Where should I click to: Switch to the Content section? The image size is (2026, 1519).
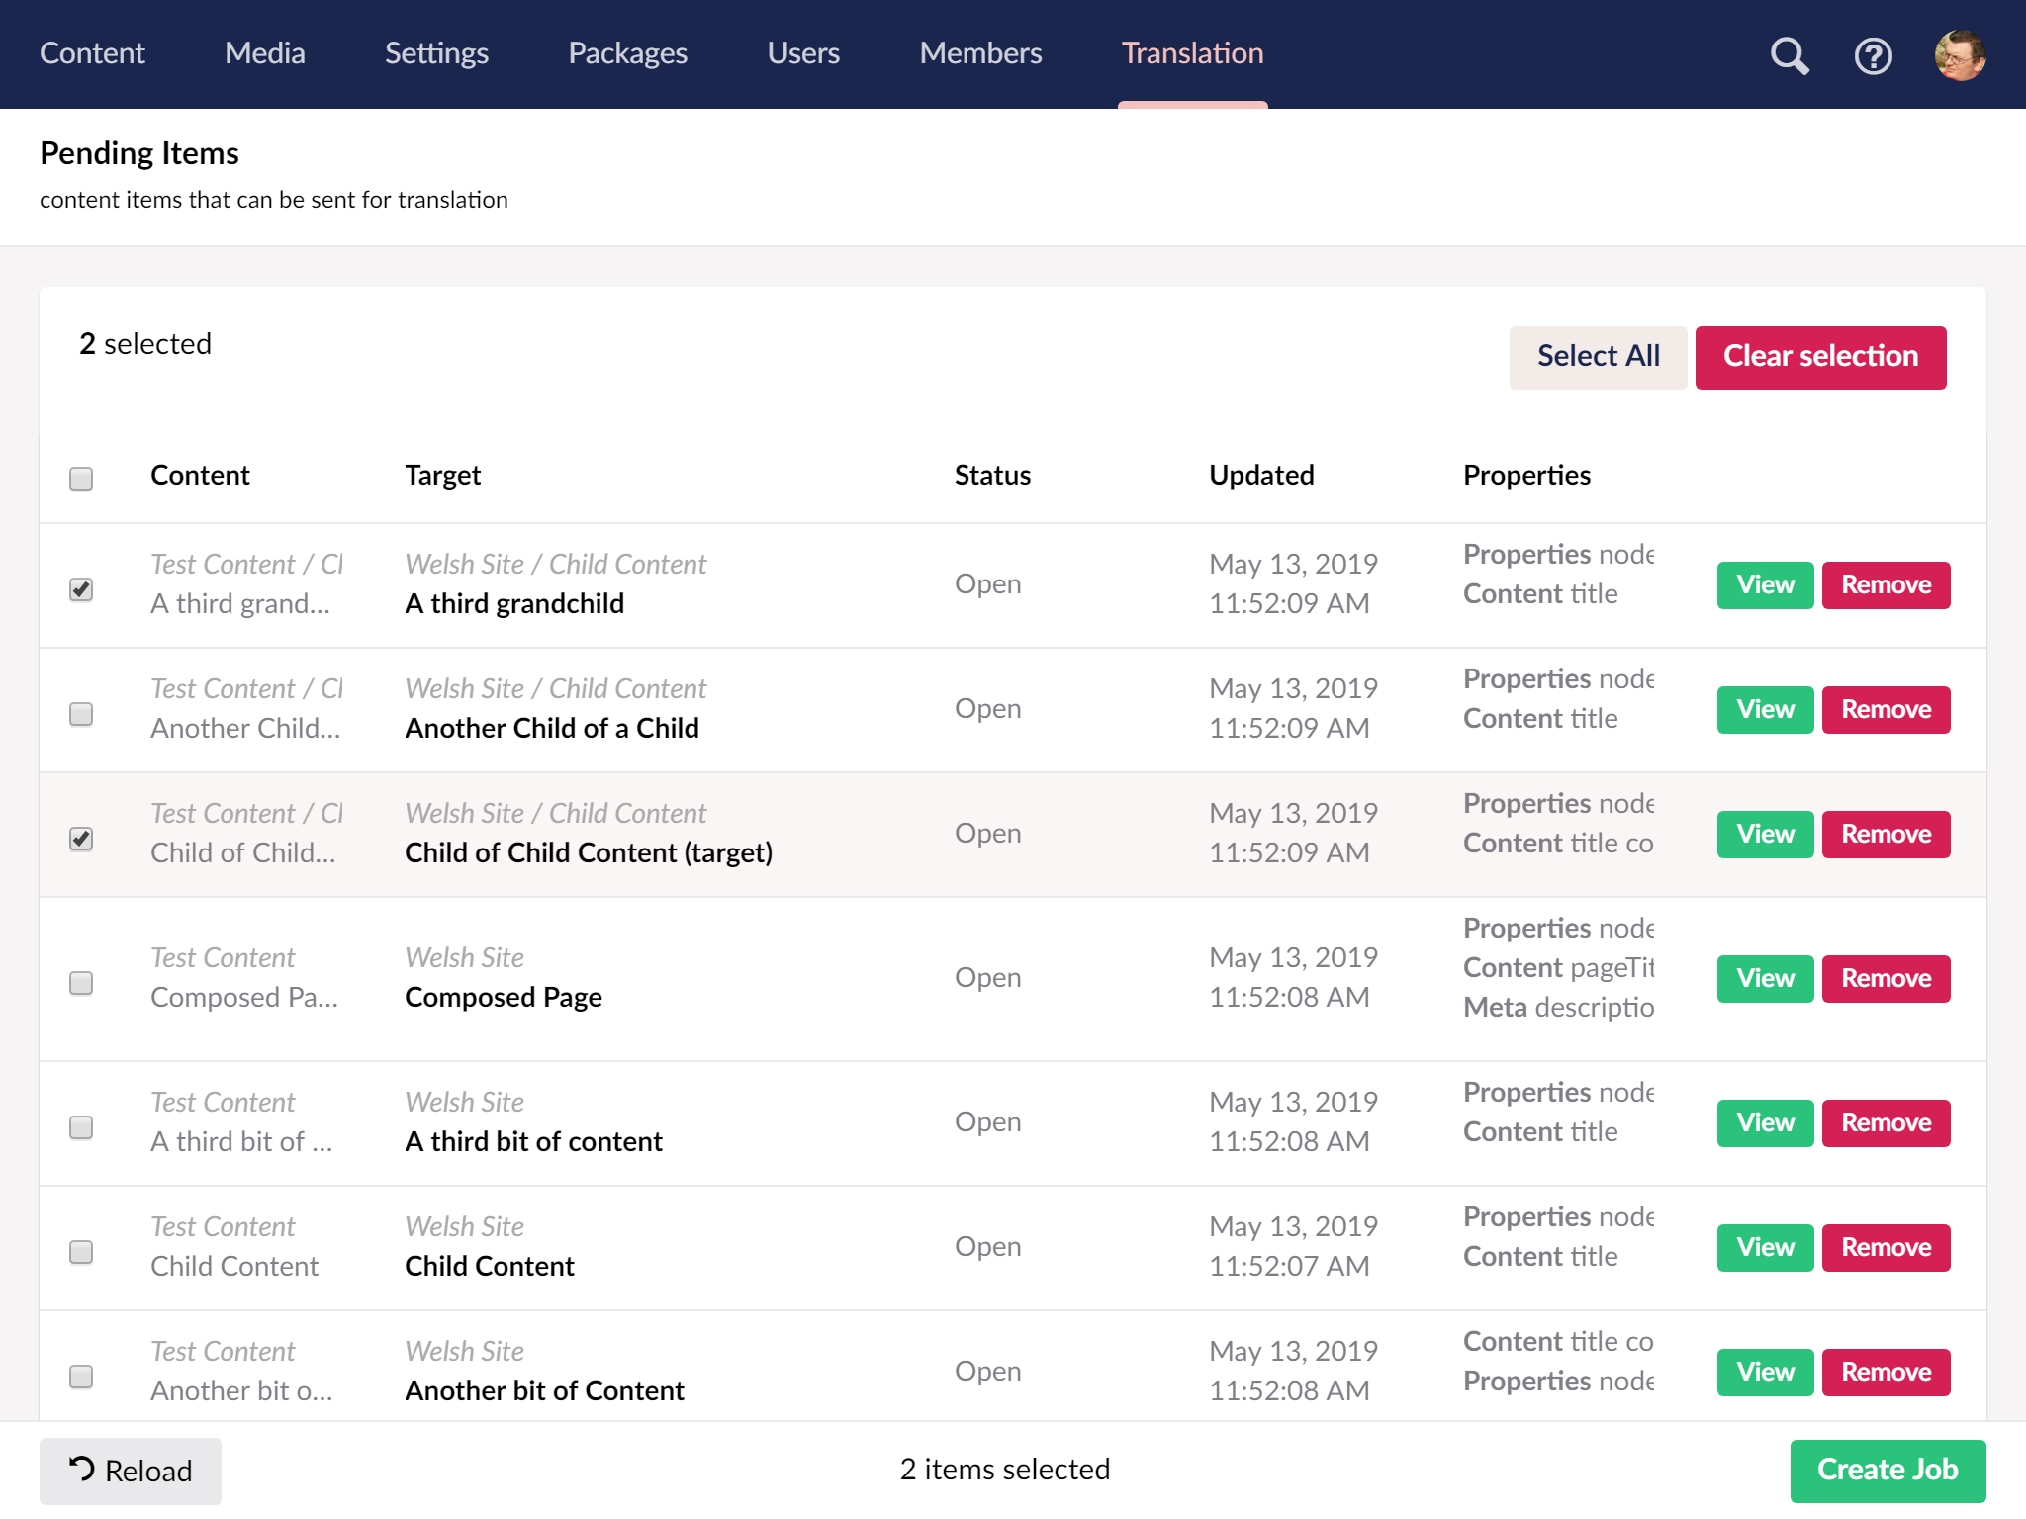point(92,53)
